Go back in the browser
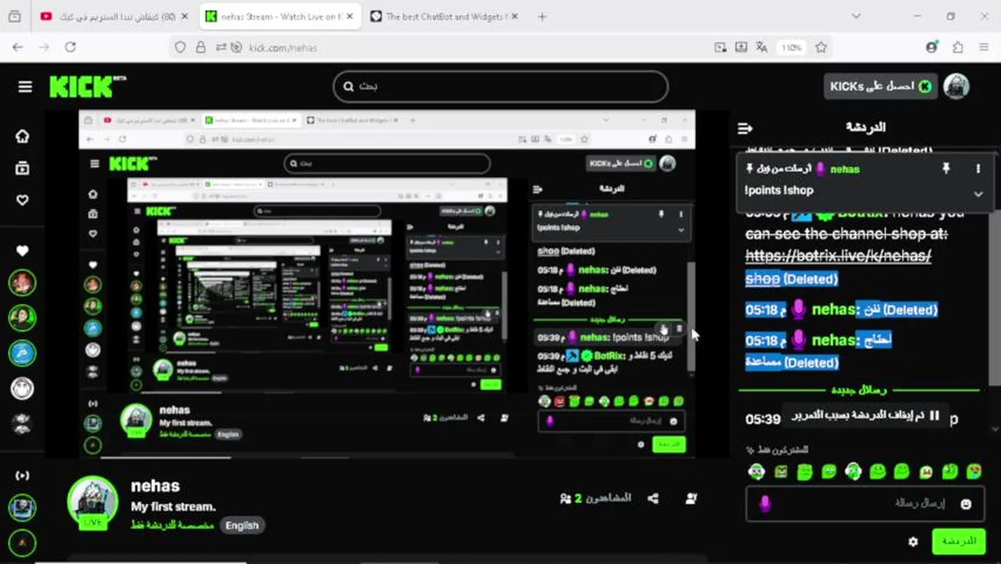 tap(18, 47)
